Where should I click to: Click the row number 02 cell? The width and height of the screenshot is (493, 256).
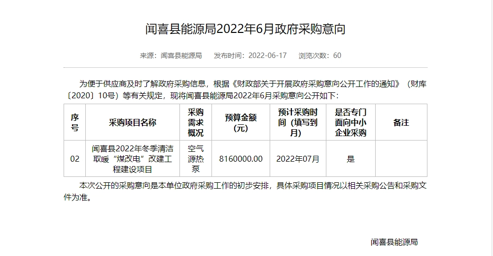pyautogui.click(x=74, y=159)
